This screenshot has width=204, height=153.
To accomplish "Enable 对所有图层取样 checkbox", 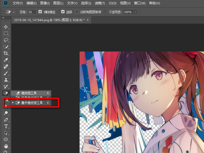I will click(77, 12).
